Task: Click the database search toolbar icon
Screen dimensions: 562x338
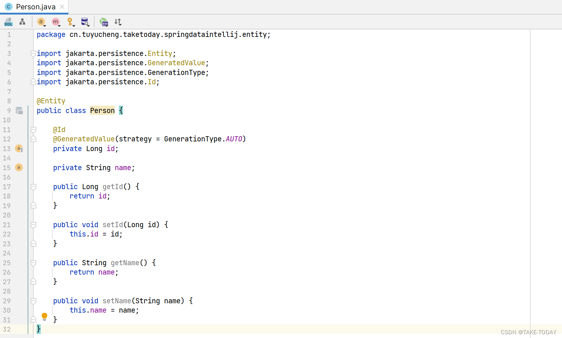Action: tap(85, 22)
